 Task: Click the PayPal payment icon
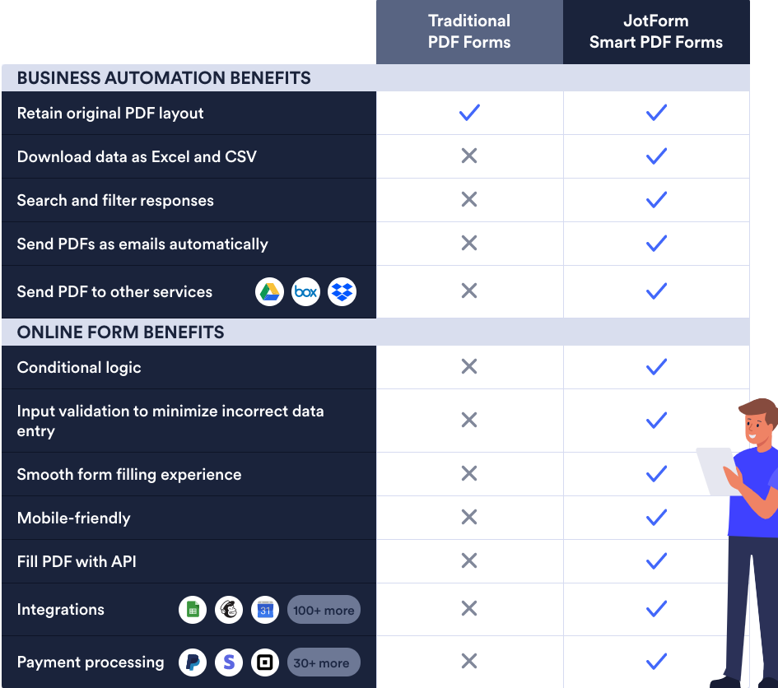point(193,662)
